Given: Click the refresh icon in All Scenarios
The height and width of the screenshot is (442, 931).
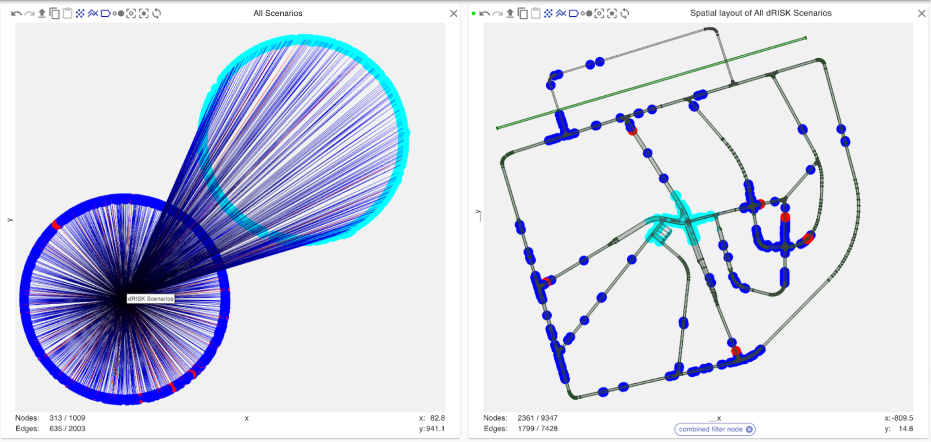Looking at the screenshot, I should [x=157, y=13].
